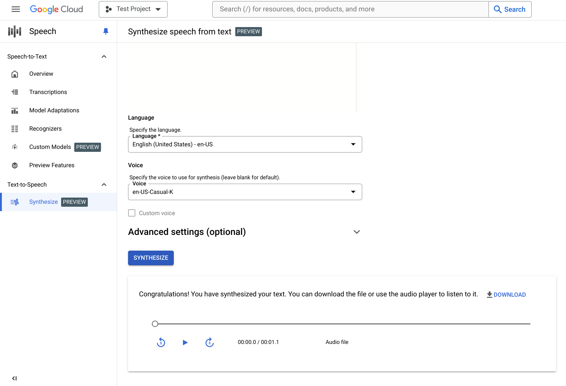The width and height of the screenshot is (566, 386).
Task: Open the Voice selection dropdown
Action: pos(245,192)
